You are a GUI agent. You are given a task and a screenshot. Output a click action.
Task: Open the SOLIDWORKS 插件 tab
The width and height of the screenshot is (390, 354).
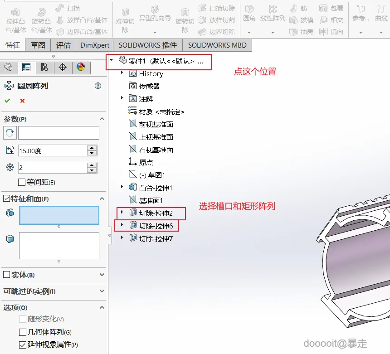[148, 45]
